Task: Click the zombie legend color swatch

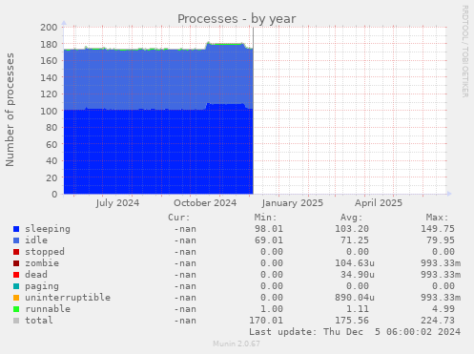Action: [x=16, y=263]
